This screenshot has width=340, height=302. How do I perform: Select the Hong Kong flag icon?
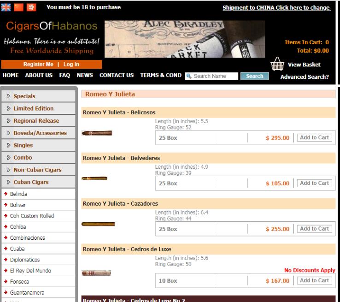click(x=31, y=7)
